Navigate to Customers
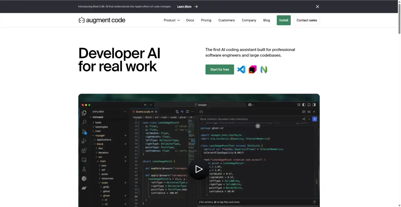 pyautogui.click(x=227, y=20)
